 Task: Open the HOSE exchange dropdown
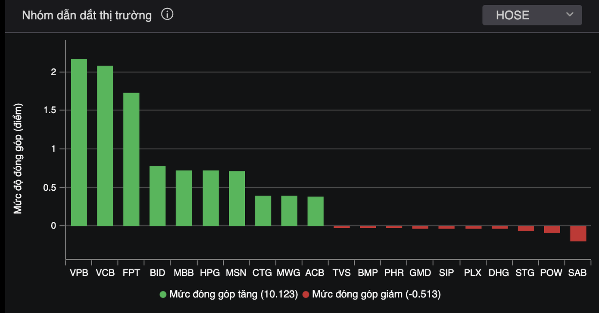click(x=531, y=15)
